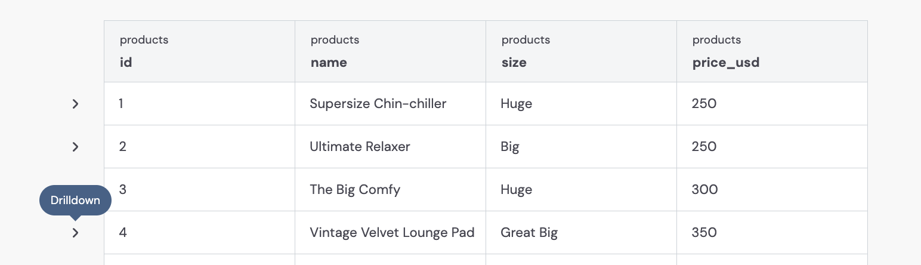Click the Big size cell in row 2
The height and width of the screenshot is (265, 921).
pos(581,147)
